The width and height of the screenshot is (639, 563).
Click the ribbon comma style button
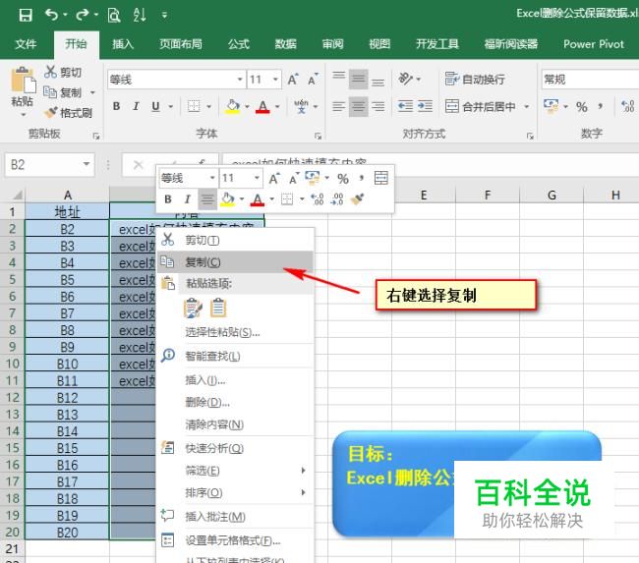[x=601, y=106]
